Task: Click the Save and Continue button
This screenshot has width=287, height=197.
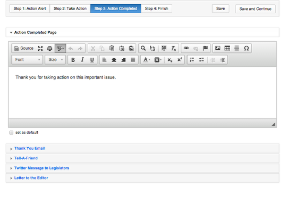Action: (255, 9)
